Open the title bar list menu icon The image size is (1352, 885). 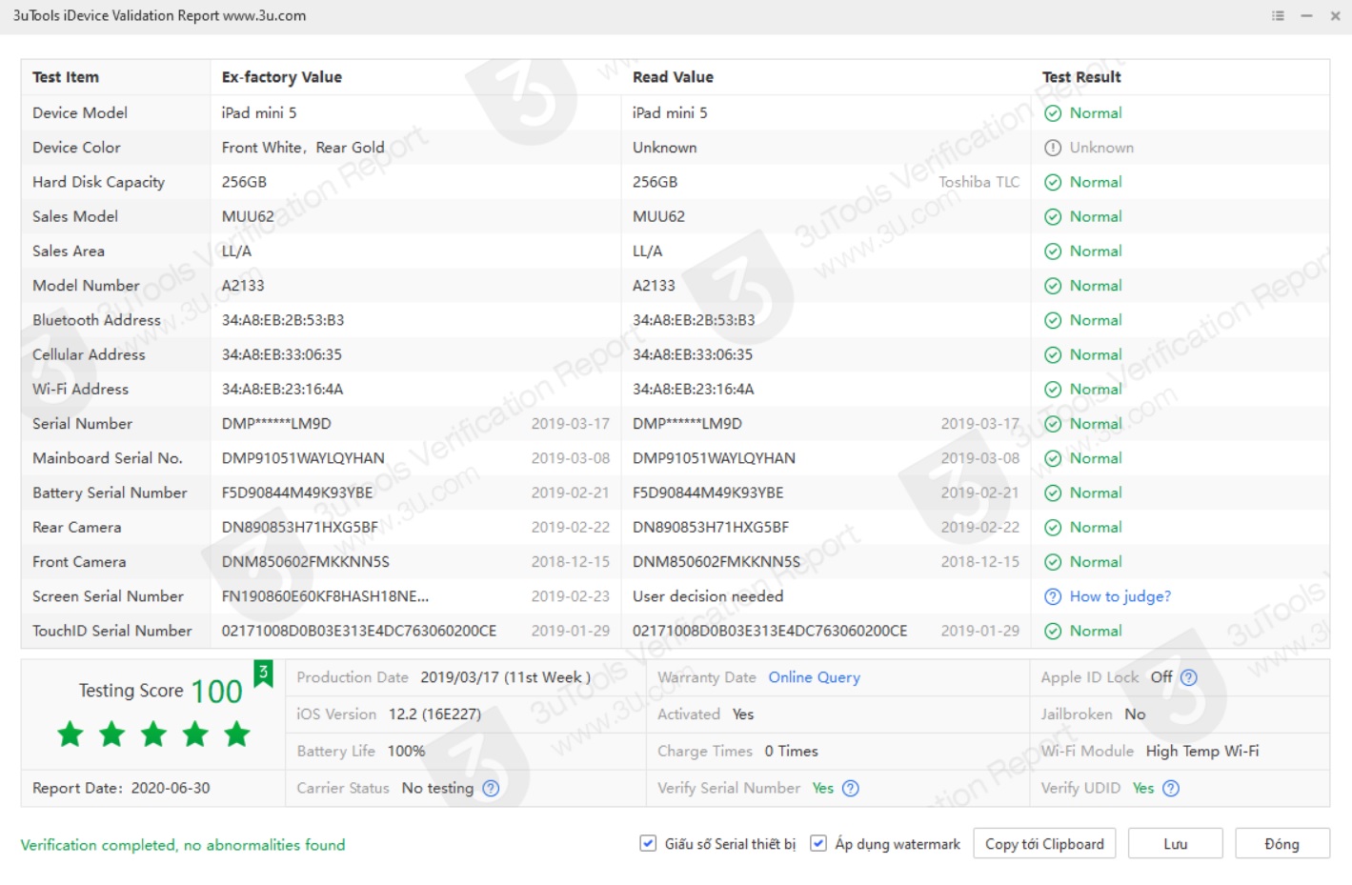pos(1278,16)
